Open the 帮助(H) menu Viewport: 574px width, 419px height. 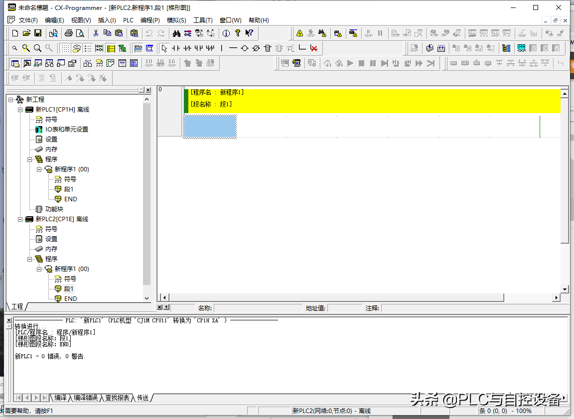(259, 20)
